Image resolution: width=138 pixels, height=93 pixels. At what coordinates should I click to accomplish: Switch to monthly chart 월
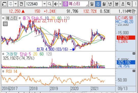pos(104,4)
